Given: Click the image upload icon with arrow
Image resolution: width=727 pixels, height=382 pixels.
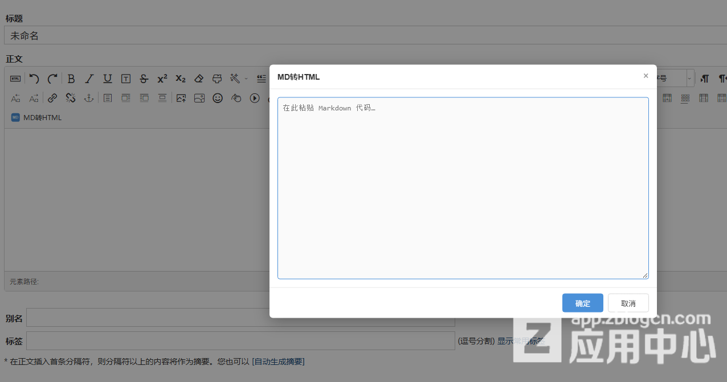Looking at the screenshot, I should click(181, 98).
